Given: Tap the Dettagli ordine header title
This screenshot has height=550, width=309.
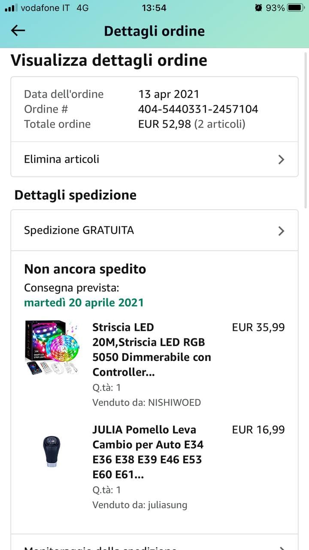Looking at the screenshot, I should tap(154, 31).
